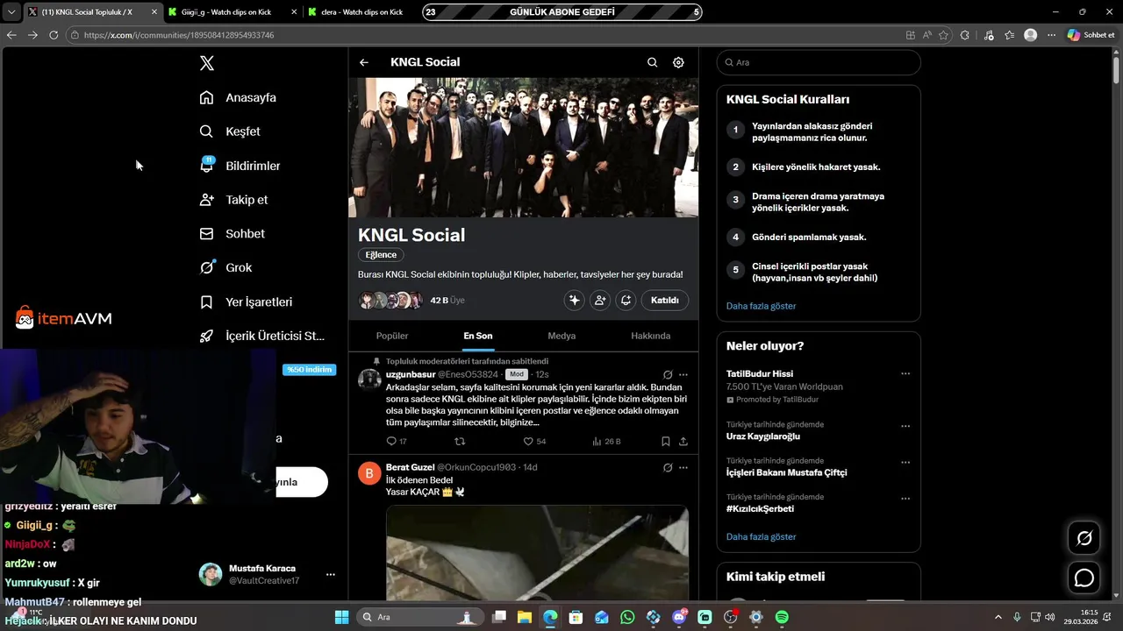Open Bildirimler notifications
1123x631 pixels.
coord(240,166)
